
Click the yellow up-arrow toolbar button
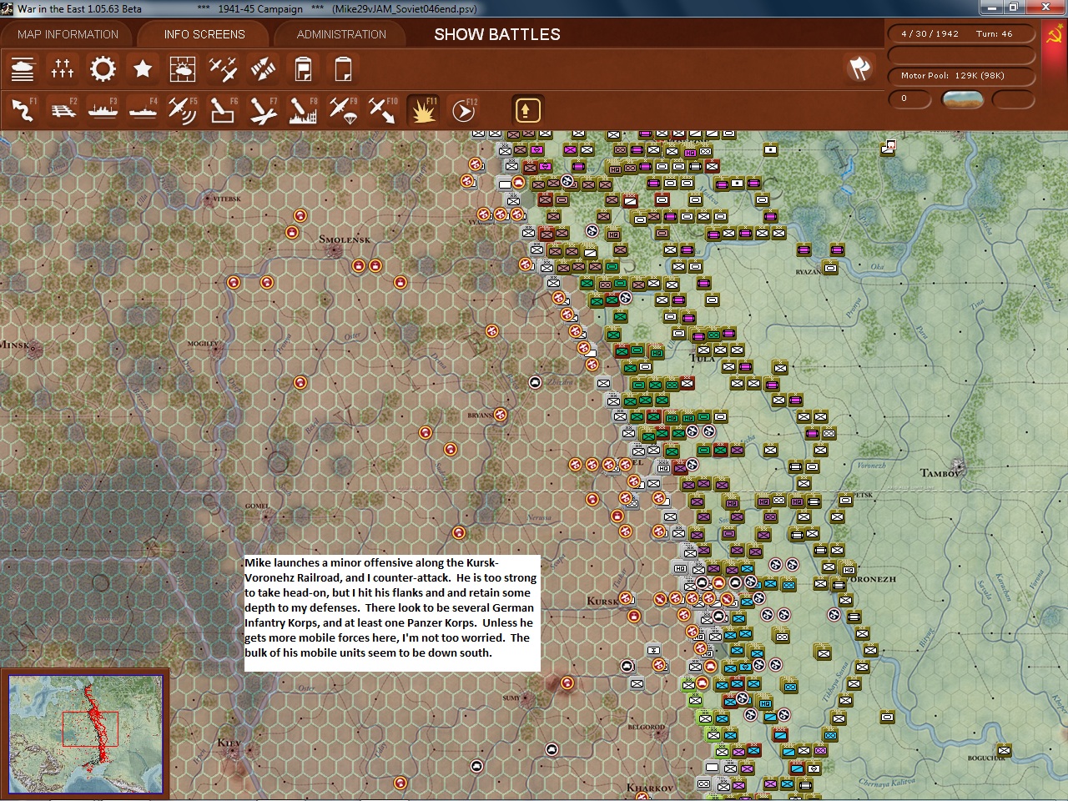[527, 110]
